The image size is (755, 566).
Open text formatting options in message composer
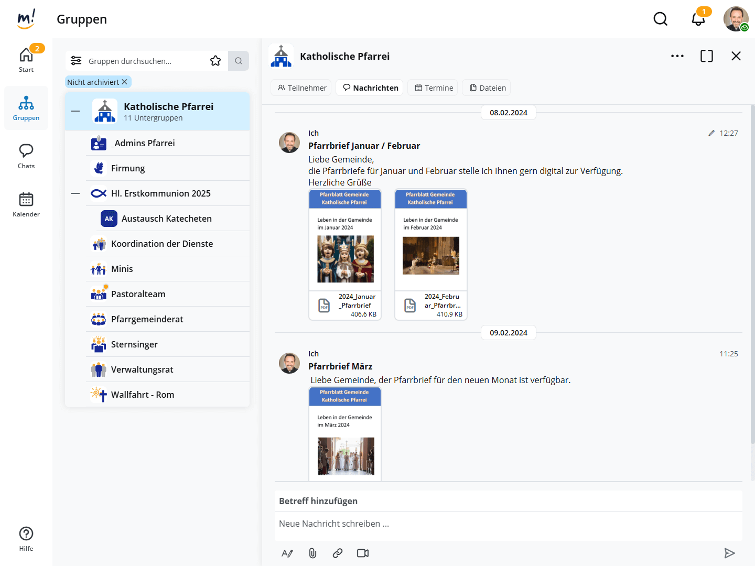click(287, 553)
